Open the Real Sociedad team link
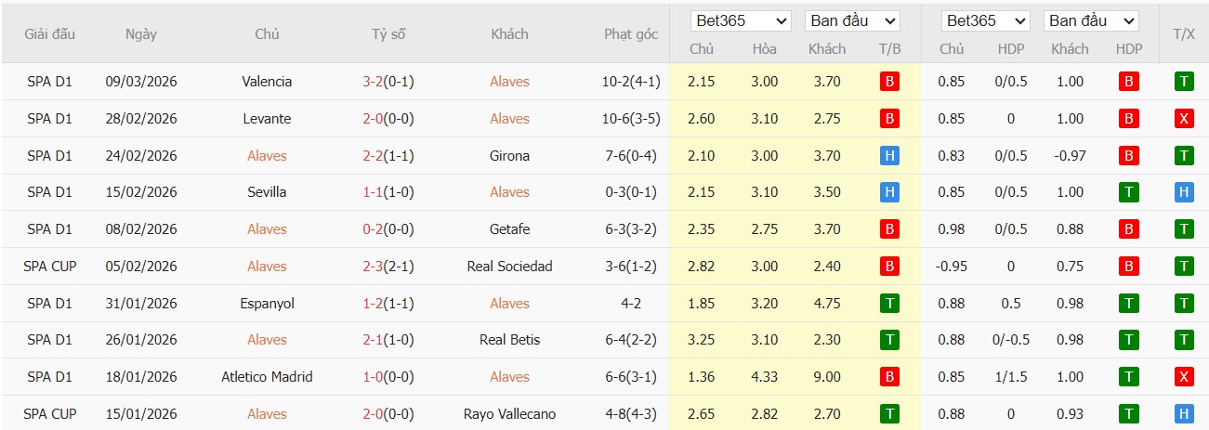Screen dimensions: 1209x430 (509, 267)
